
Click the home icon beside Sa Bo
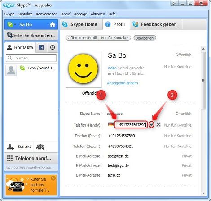coord(53,24)
